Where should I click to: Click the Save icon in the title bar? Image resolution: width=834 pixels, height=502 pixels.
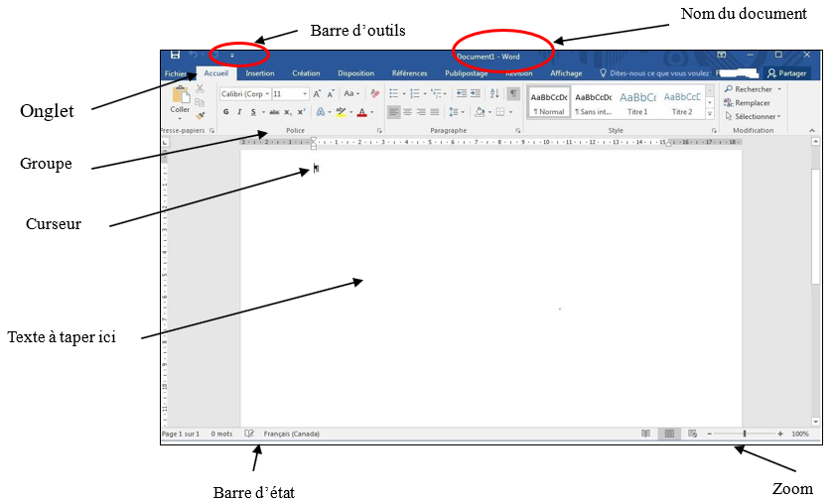[176, 56]
